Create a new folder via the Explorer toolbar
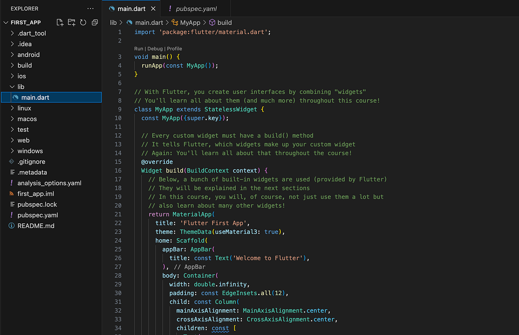 point(71,22)
